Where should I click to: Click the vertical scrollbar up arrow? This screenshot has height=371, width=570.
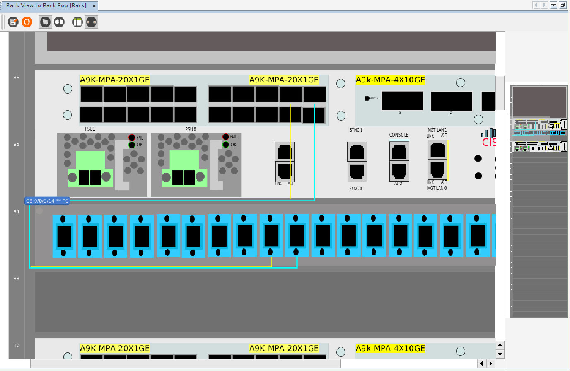500,345
